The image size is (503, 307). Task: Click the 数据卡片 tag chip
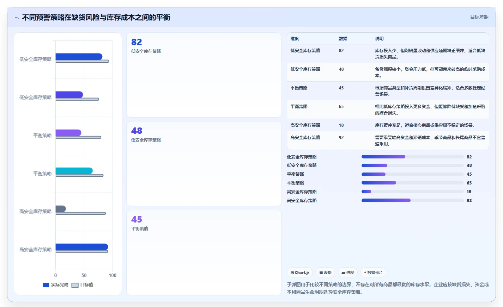(373, 272)
